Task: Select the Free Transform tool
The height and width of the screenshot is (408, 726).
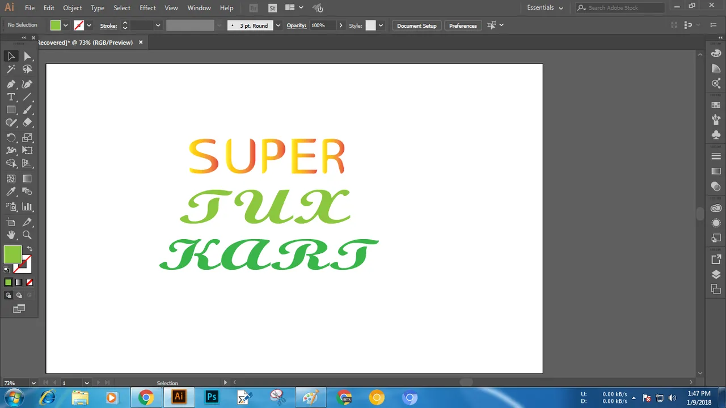Action: (27, 151)
